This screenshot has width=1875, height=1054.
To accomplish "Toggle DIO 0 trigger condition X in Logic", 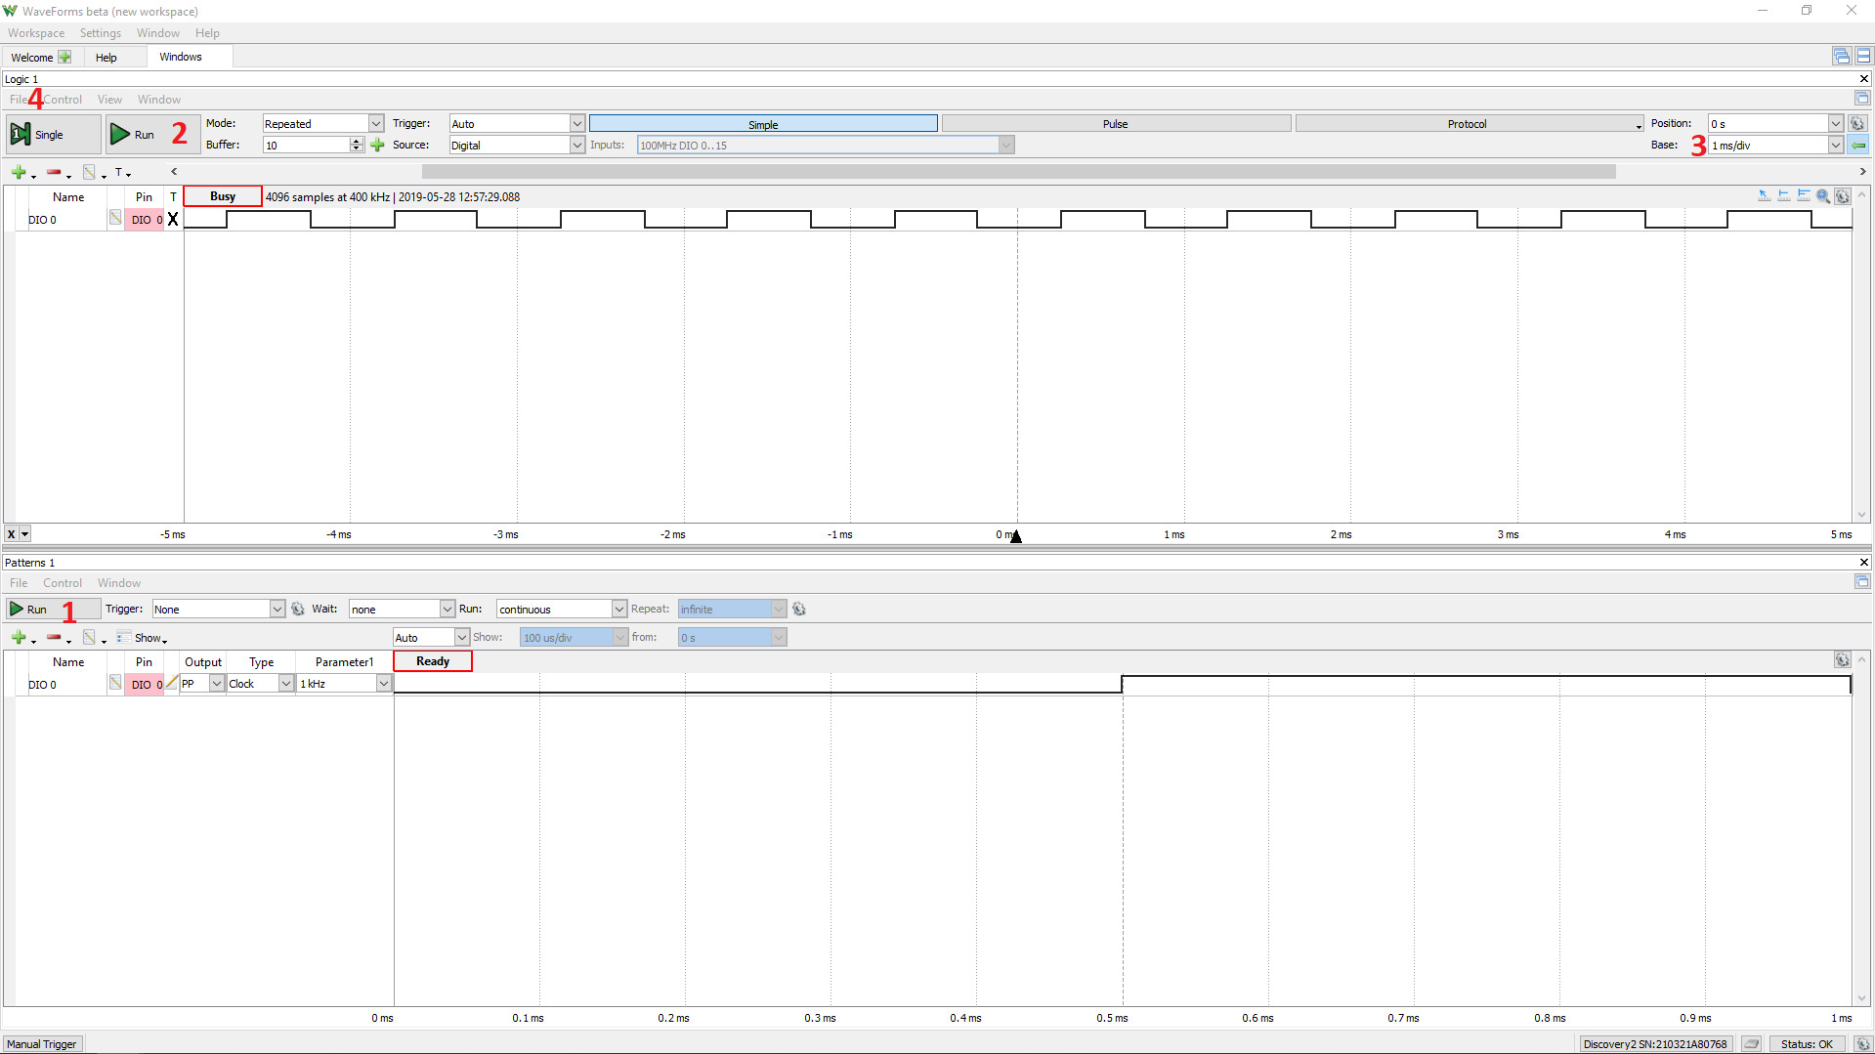I will pos(173,220).
